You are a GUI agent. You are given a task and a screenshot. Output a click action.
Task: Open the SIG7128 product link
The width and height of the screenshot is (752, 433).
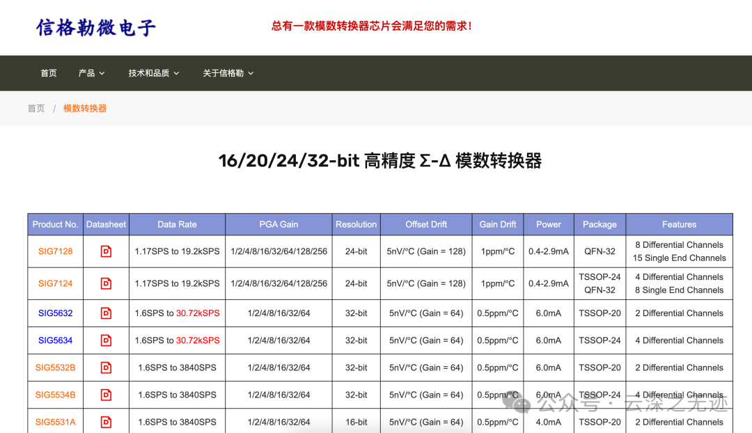pos(56,251)
